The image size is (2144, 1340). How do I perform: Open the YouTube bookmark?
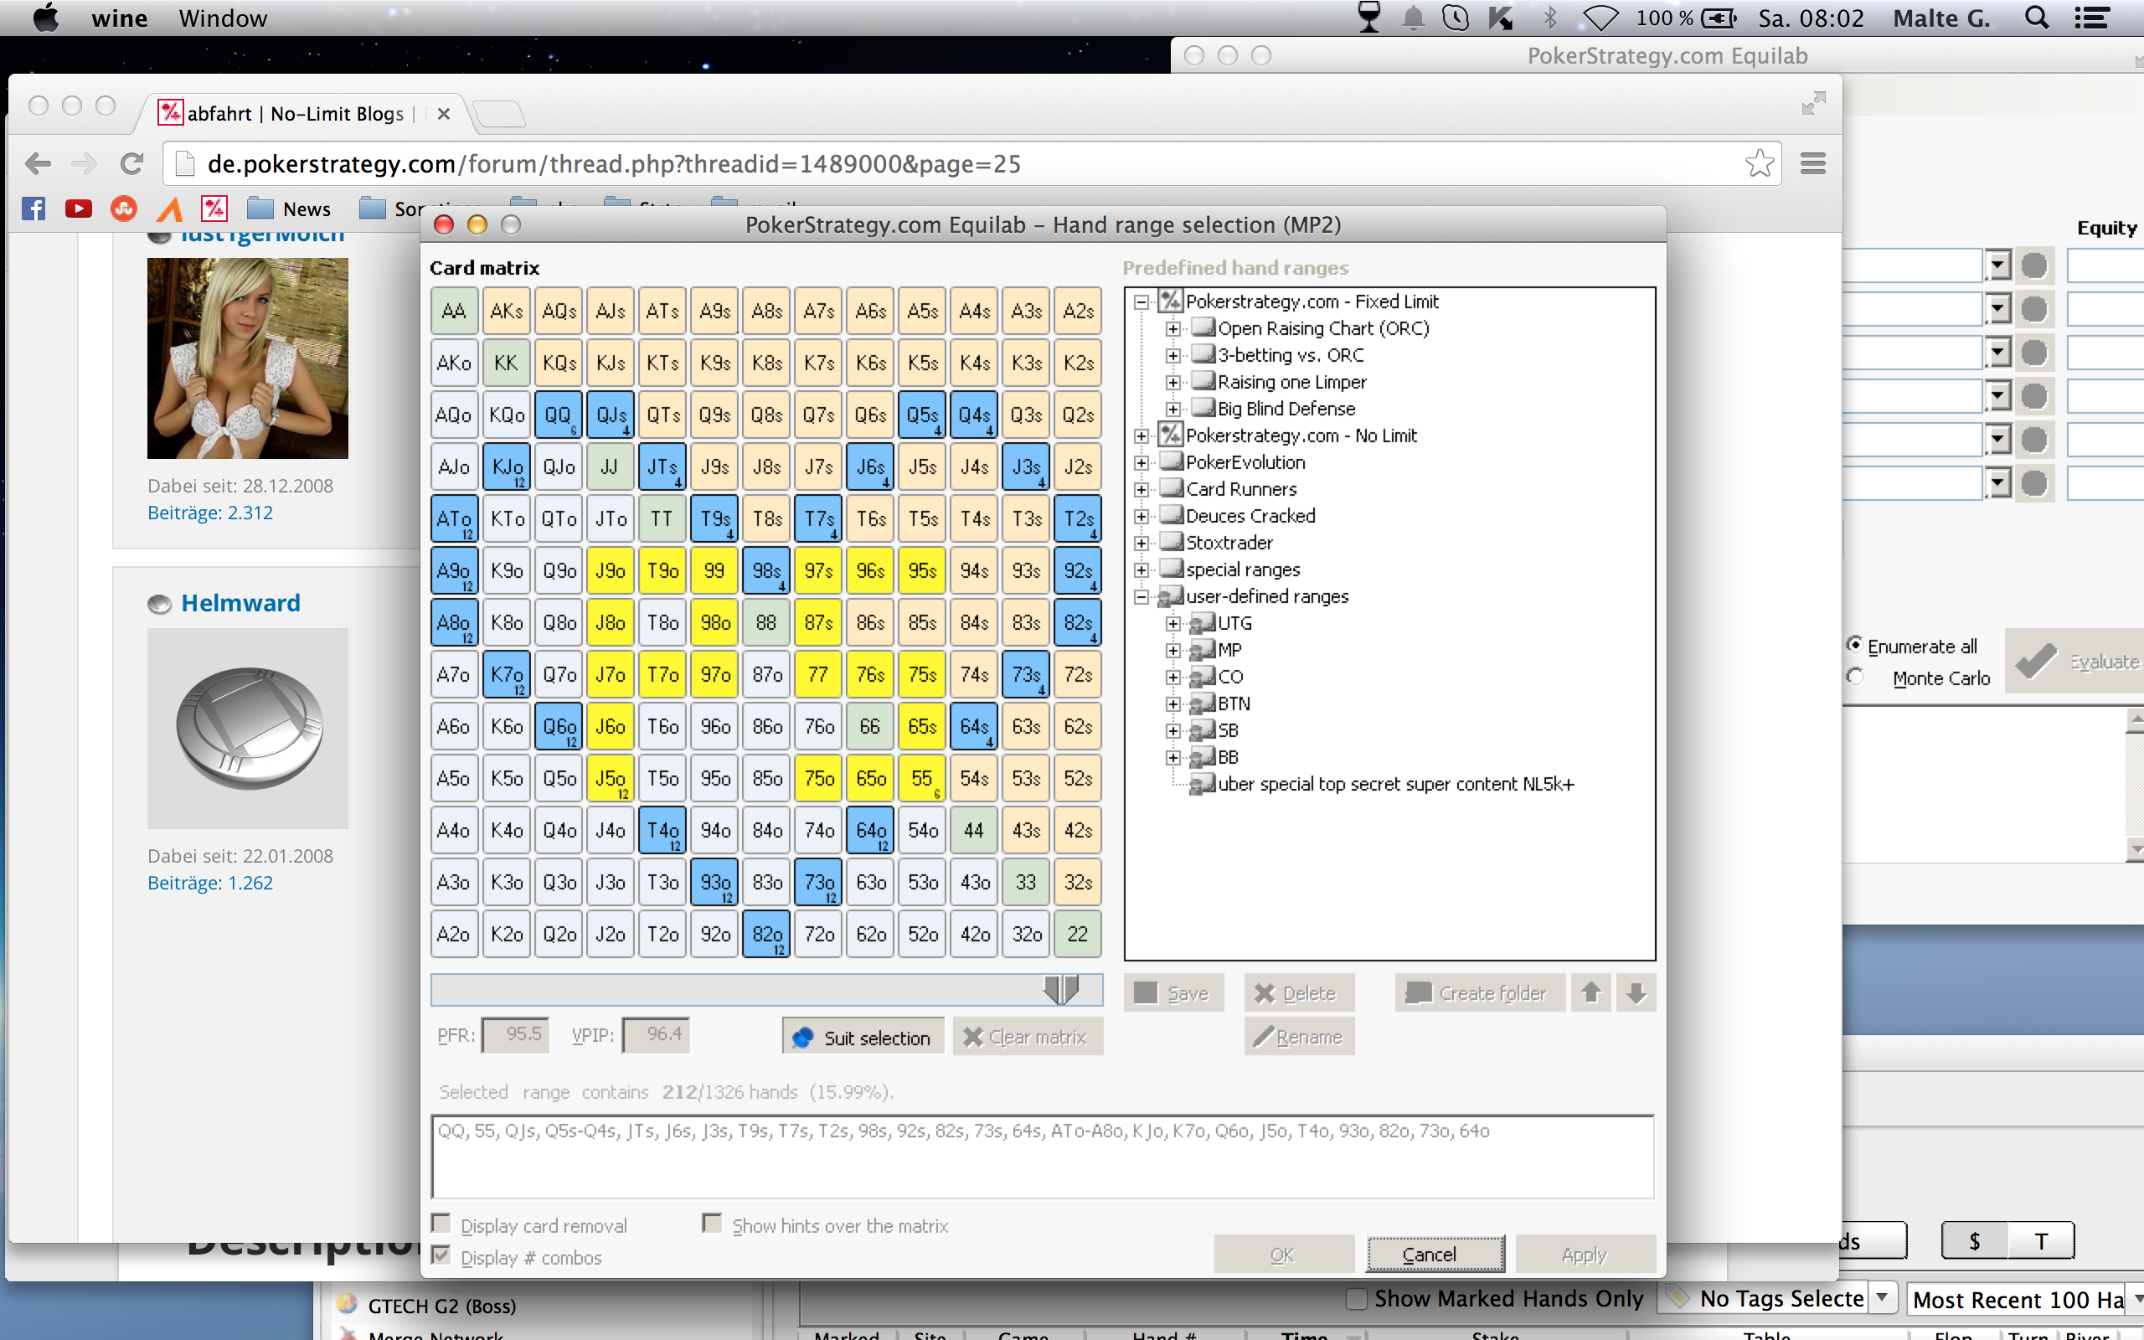(79, 209)
